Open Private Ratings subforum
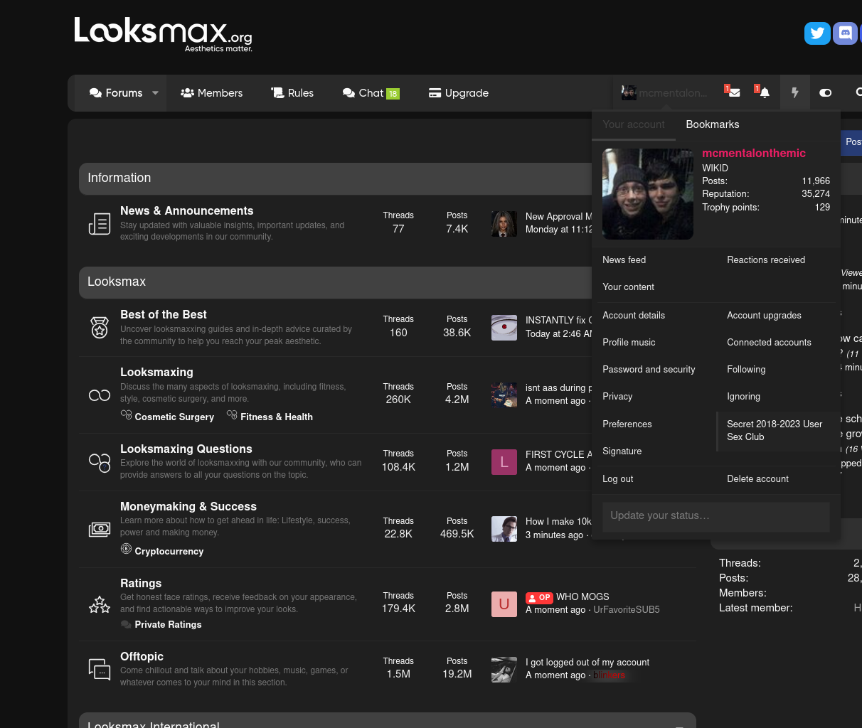Viewport: 862px width, 728px height. point(168,625)
